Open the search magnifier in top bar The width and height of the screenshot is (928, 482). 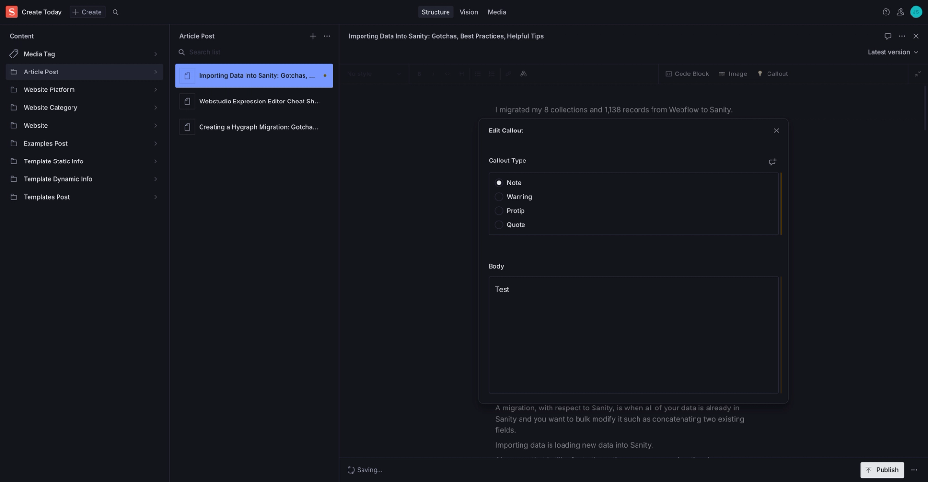click(116, 12)
